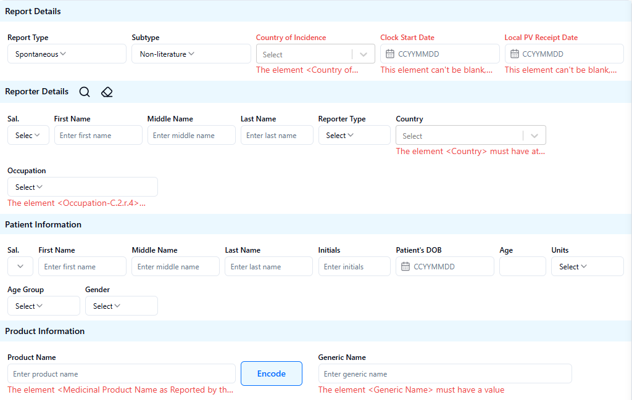Click the Generic Name input field
This screenshot has width=632, height=400.
point(445,373)
